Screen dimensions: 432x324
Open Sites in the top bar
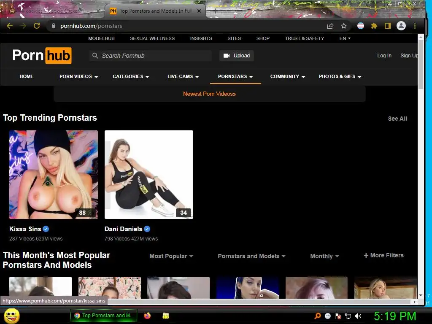pyautogui.click(x=234, y=38)
